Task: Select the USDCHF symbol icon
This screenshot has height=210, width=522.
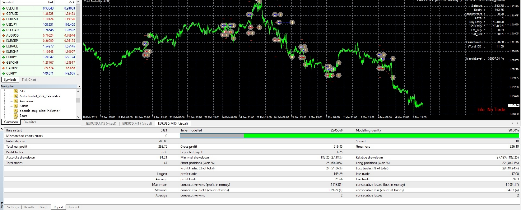Action: (3, 8)
